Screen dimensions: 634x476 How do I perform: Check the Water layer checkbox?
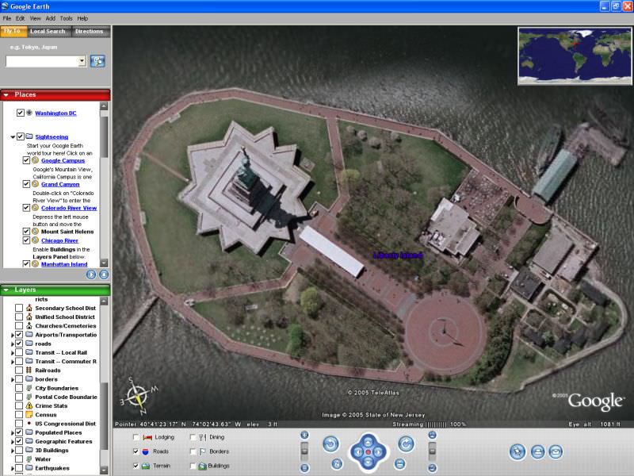pos(19,459)
